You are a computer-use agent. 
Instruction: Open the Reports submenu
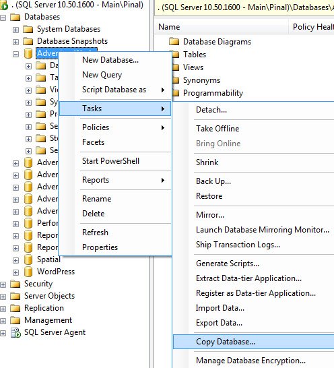(115, 180)
